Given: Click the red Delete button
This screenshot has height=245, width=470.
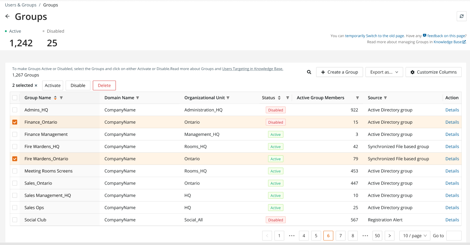Looking at the screenshot, I should pos(104,85).
